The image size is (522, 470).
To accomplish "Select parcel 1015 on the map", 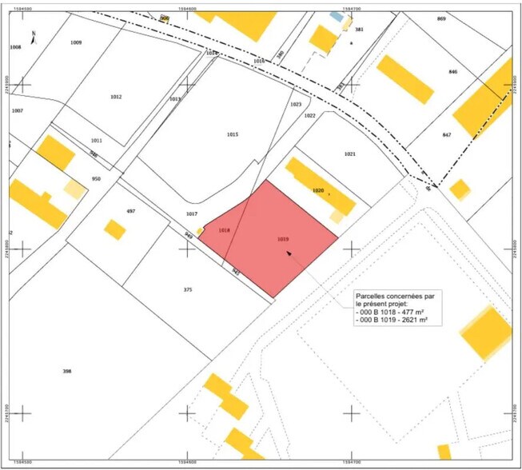I will [233, 135].
